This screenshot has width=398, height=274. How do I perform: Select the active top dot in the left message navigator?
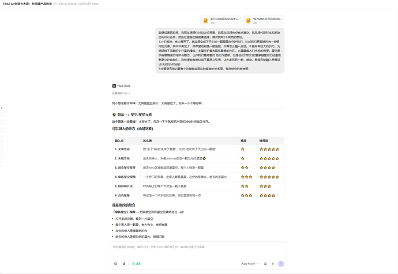pos(2,108)
